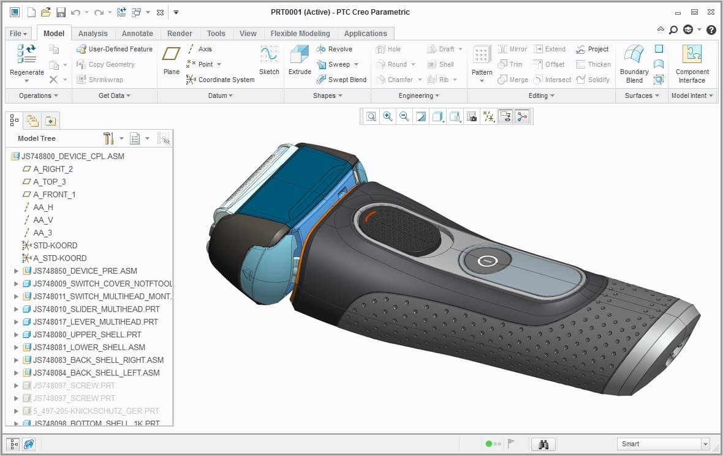
Task: Click the binoculars search icon in status bar
Action: (x=543, y=444)
